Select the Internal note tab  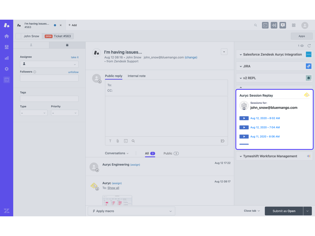[x=137, y=76]
